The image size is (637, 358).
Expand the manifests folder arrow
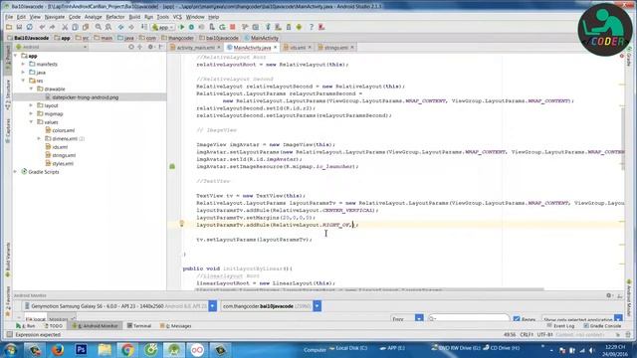(23, 64)
